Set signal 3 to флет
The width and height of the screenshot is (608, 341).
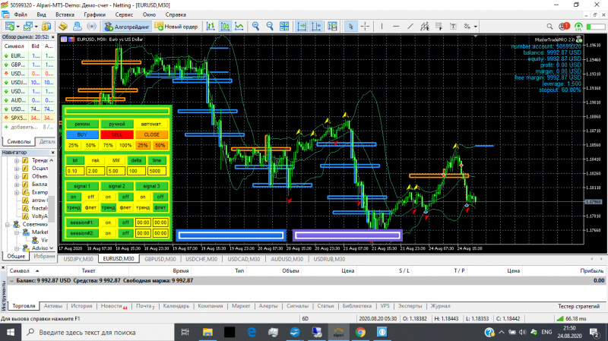click(160, 207)
